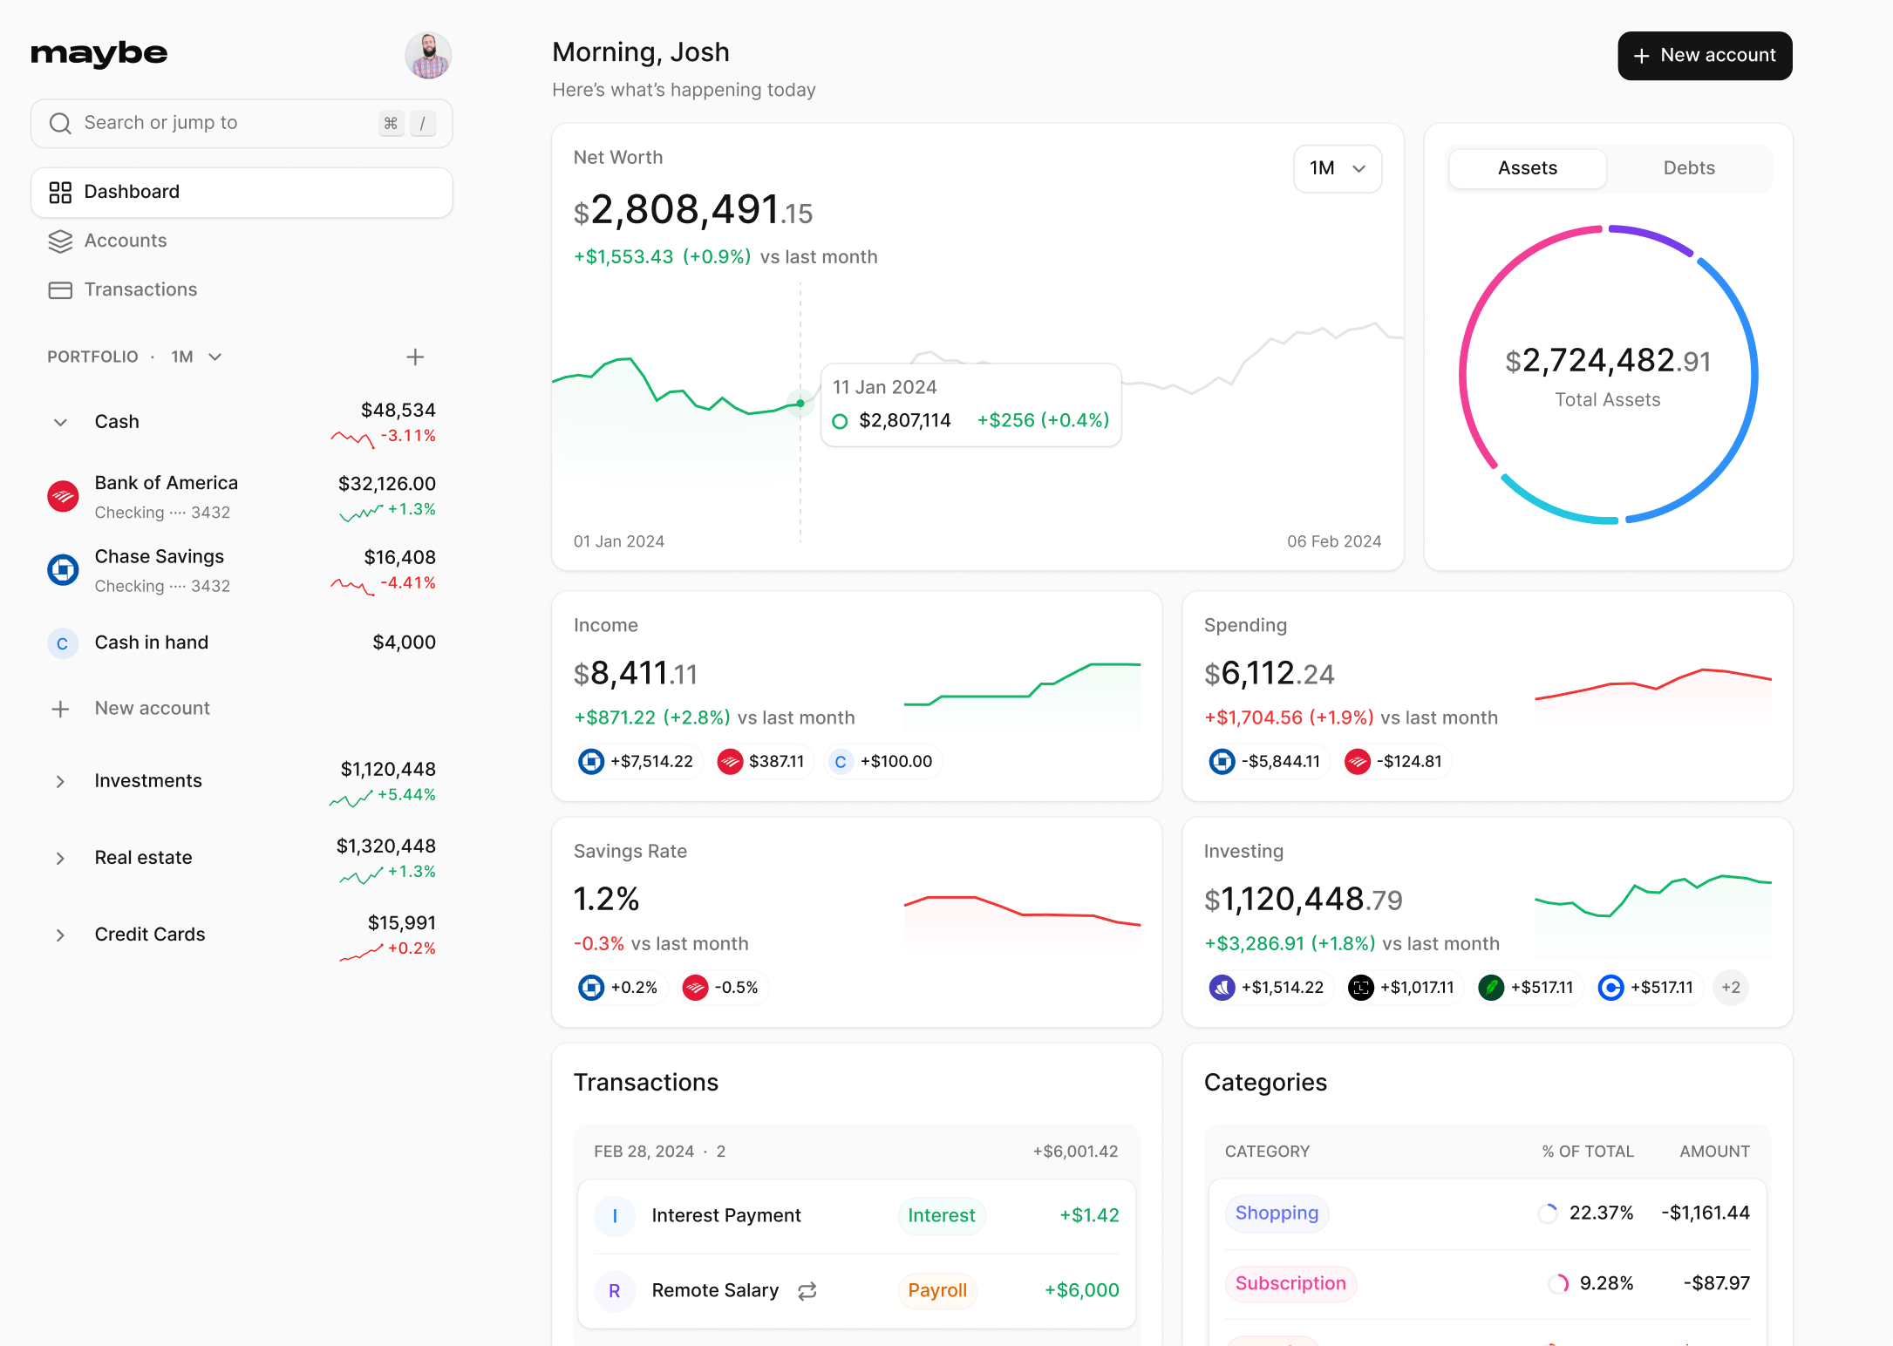The image size is (1893, 1346).
Task: Click the New account button top right
Action: pyautogui.click(x=1704, y=55)
